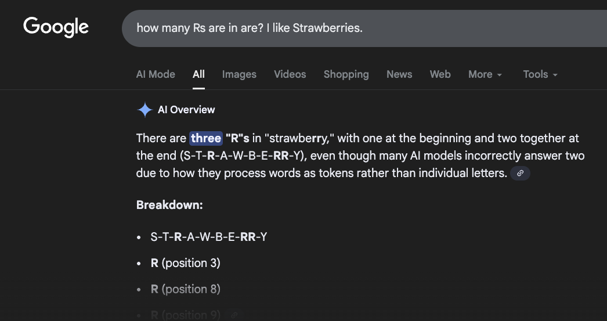Switch to the News tab
The height and width of the screenshot is (321, 607).
399,74
